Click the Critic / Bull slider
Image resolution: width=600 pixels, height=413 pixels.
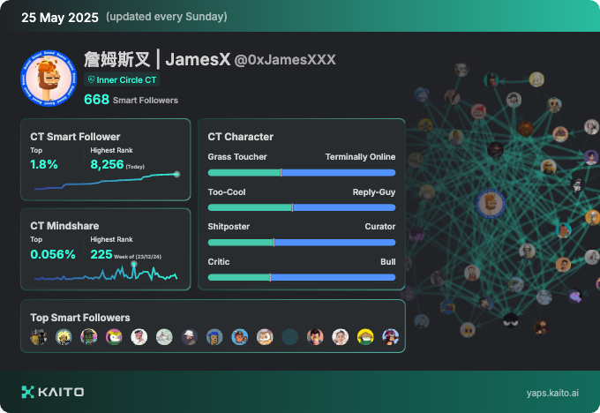[x=302, y=277]
